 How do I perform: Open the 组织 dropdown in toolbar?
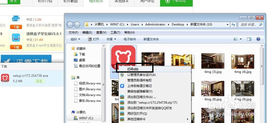pos(75,39)
